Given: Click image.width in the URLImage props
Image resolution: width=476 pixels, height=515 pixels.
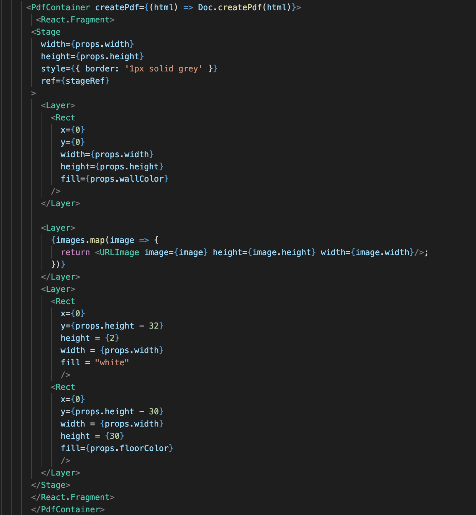Looking at the screenshot, I should point(382,252).
